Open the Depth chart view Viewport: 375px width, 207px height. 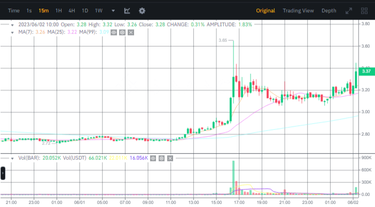[x=329, y=11]
